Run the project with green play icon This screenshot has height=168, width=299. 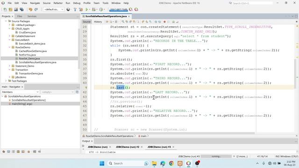click(x=87, y=9)
